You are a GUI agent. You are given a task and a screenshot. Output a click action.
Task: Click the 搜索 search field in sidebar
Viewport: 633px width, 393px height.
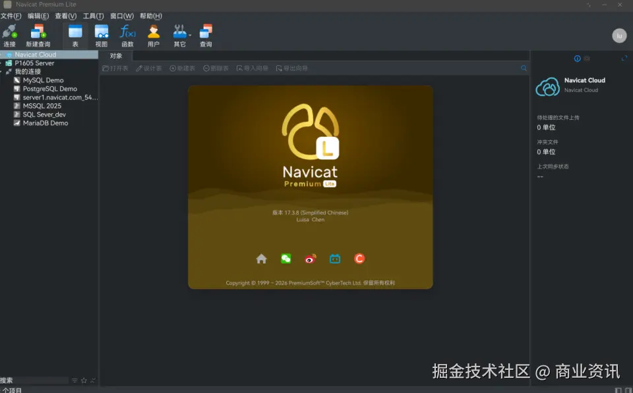(x=34, y=380)
